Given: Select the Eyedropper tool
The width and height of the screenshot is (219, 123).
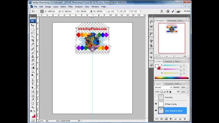Looking at the screenshot, I should pyautogui.click(x=33, y=100).
